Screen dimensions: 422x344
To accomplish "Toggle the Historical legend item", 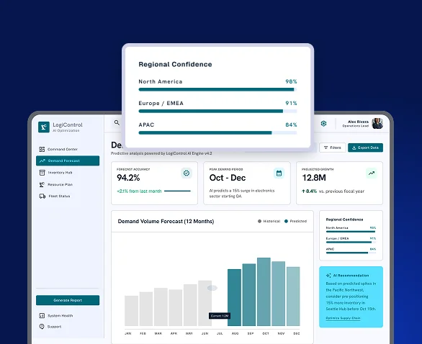I will pyautogui.click(x=269, y=221).
